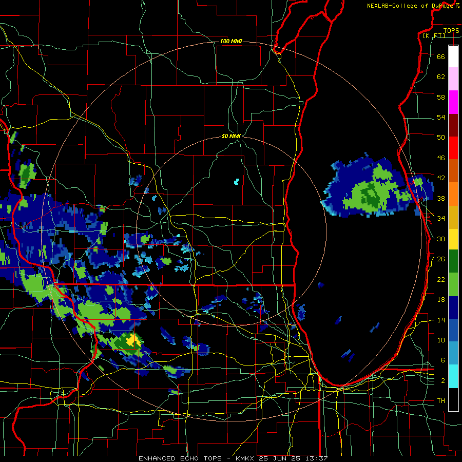The height and width of the screenshot is (462, 462).
Task: Click the black TH legend swatch
Action: click(453, 399)
